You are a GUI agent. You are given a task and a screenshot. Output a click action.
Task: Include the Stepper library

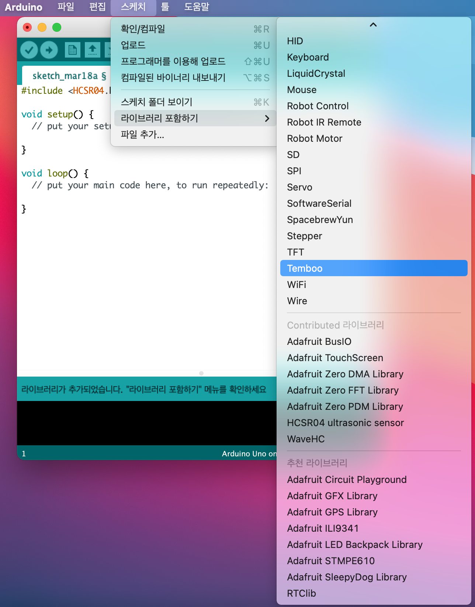[374, 236]
